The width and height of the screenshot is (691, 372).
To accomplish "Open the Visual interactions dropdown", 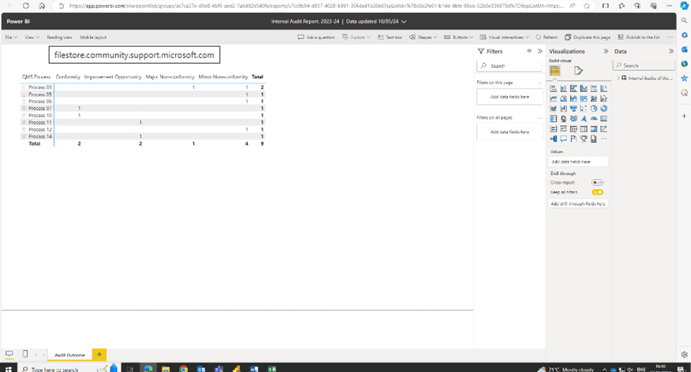I will [504, 38].
